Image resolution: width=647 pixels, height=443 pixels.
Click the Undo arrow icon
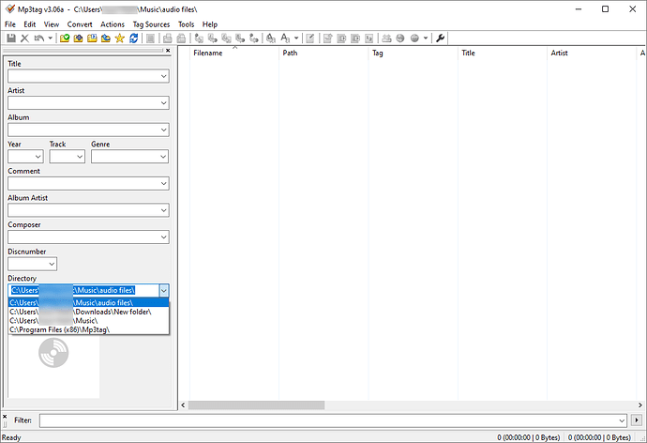click(38, 38)
